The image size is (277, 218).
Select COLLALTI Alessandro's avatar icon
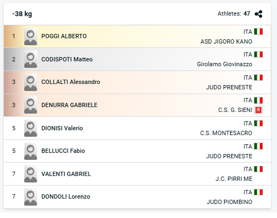pos(31,82)
